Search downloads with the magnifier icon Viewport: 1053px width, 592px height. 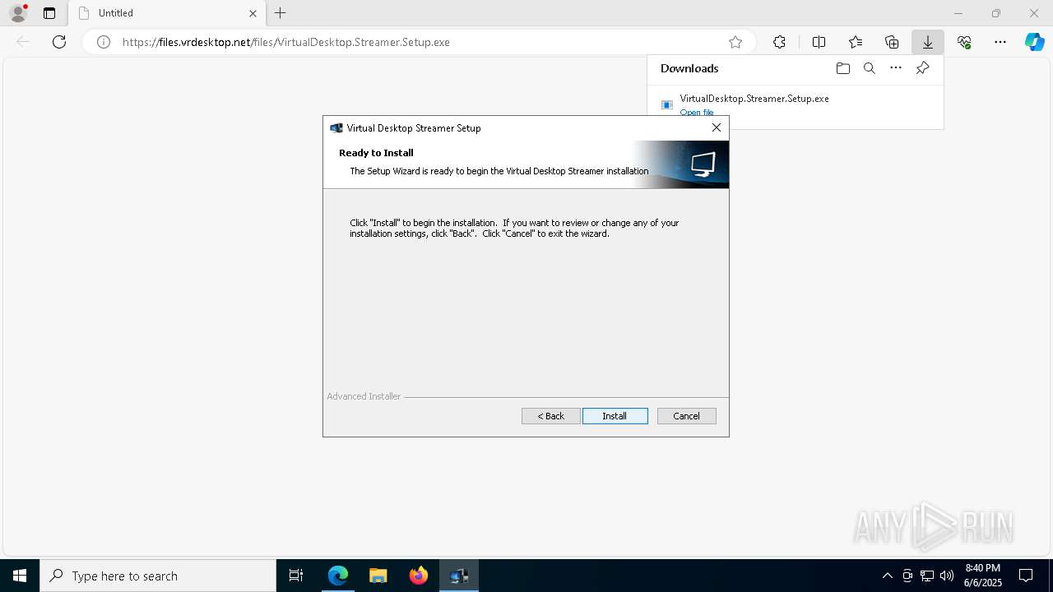(x=869, y=68)
